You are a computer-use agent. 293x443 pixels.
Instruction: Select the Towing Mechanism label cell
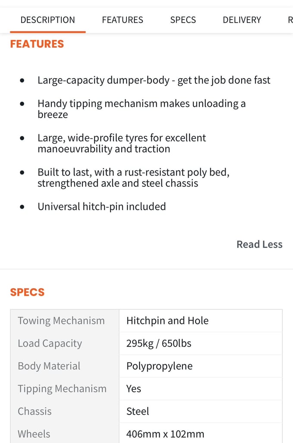click(x=61, y=321)
